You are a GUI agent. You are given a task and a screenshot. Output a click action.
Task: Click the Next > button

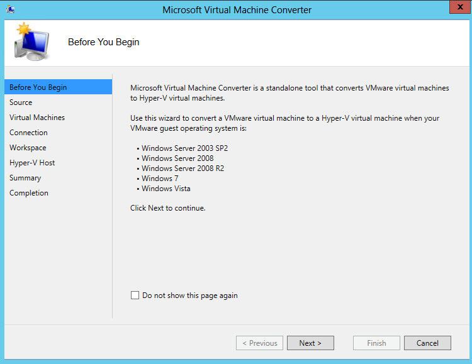[310, 343]
